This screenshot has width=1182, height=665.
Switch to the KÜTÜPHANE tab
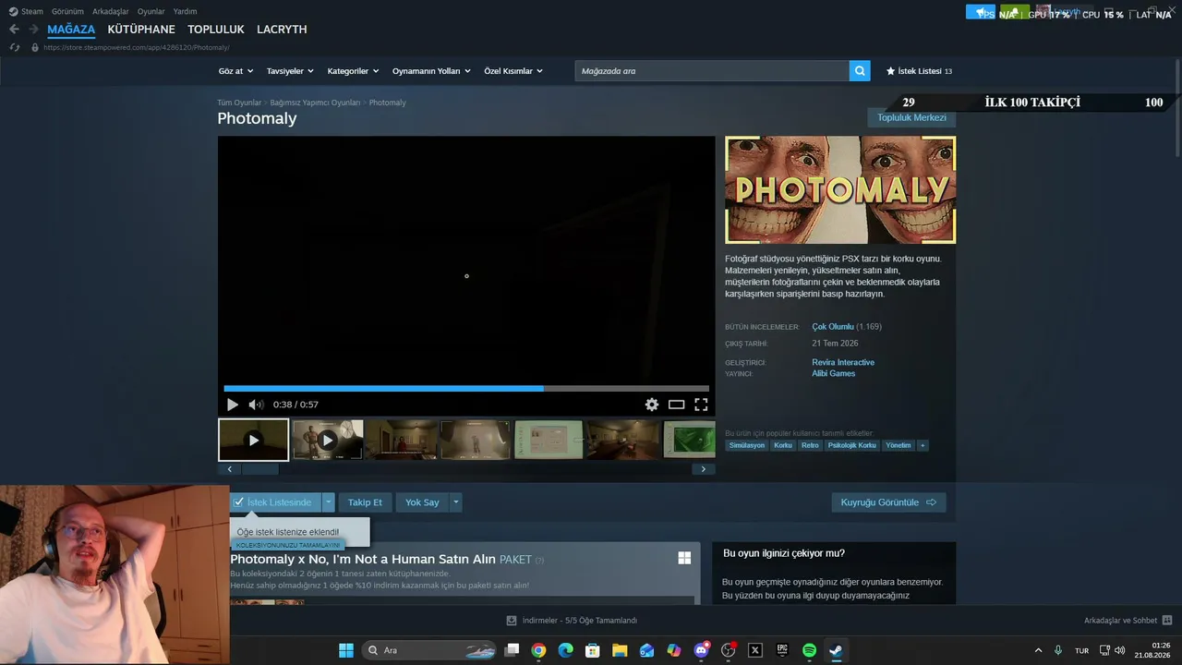point(141,30)
